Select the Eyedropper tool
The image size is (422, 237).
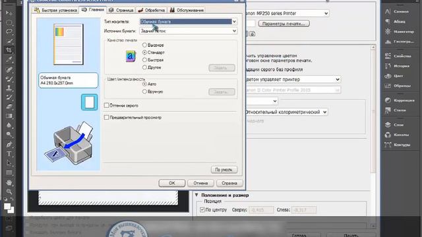point(9,60)
